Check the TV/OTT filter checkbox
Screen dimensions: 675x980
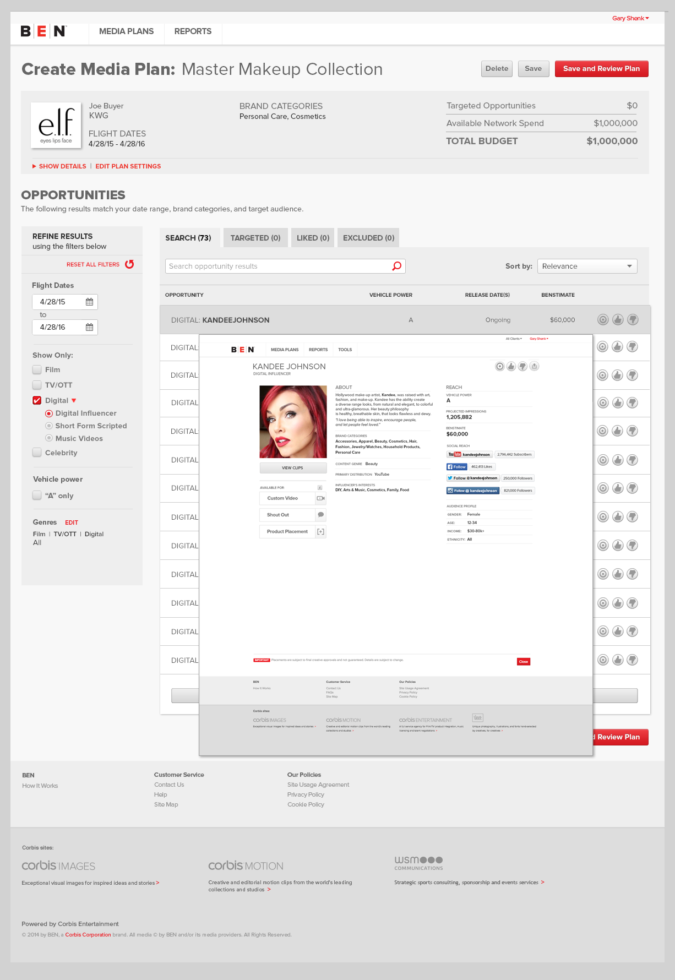point(37,385)
